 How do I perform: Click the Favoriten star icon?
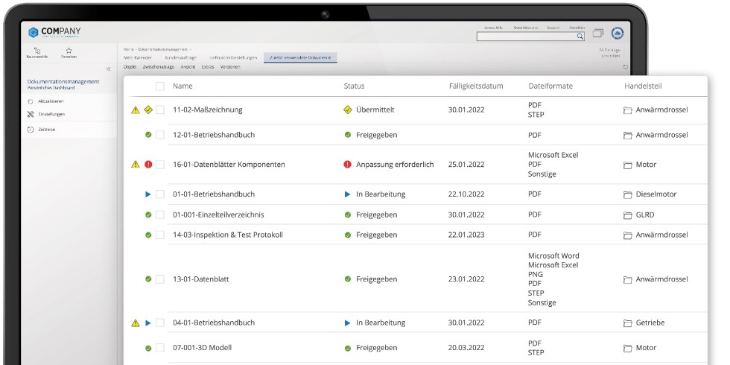69,50
